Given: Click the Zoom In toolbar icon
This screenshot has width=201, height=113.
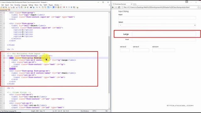Looking at the screenshot, I should point(37,7).
